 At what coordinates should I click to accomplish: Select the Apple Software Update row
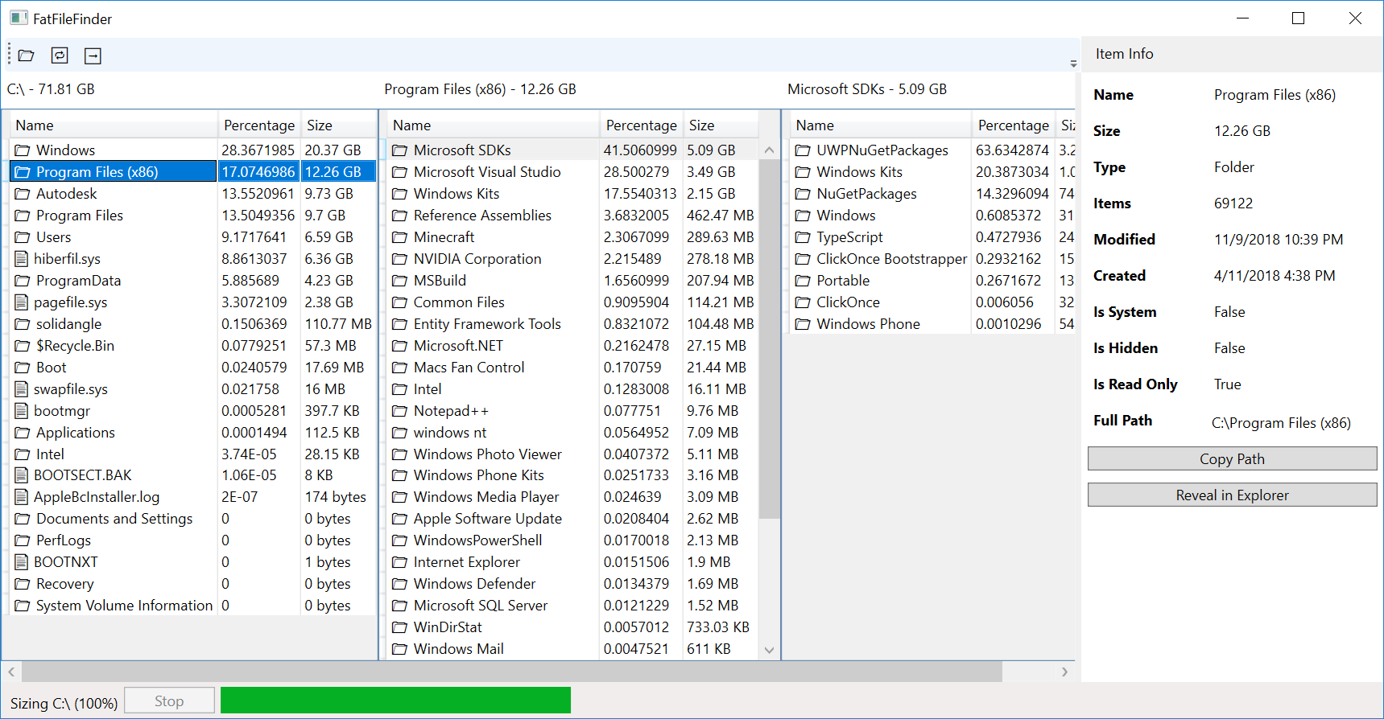click(x=573, y=519)
